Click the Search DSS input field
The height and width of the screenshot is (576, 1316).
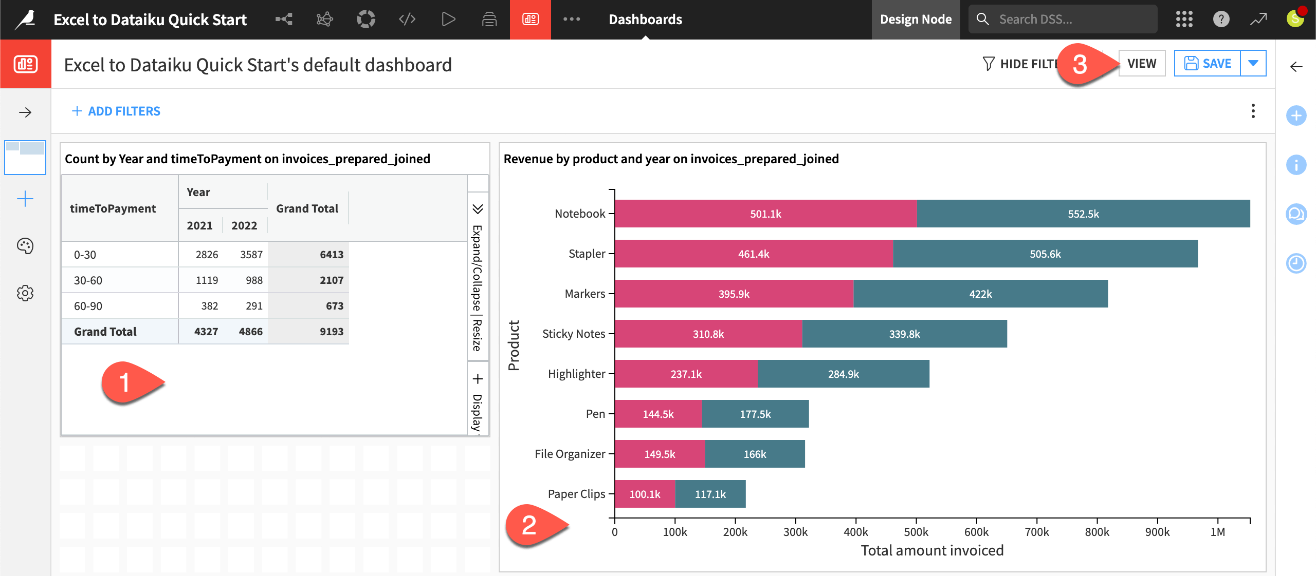[1062, 19]
